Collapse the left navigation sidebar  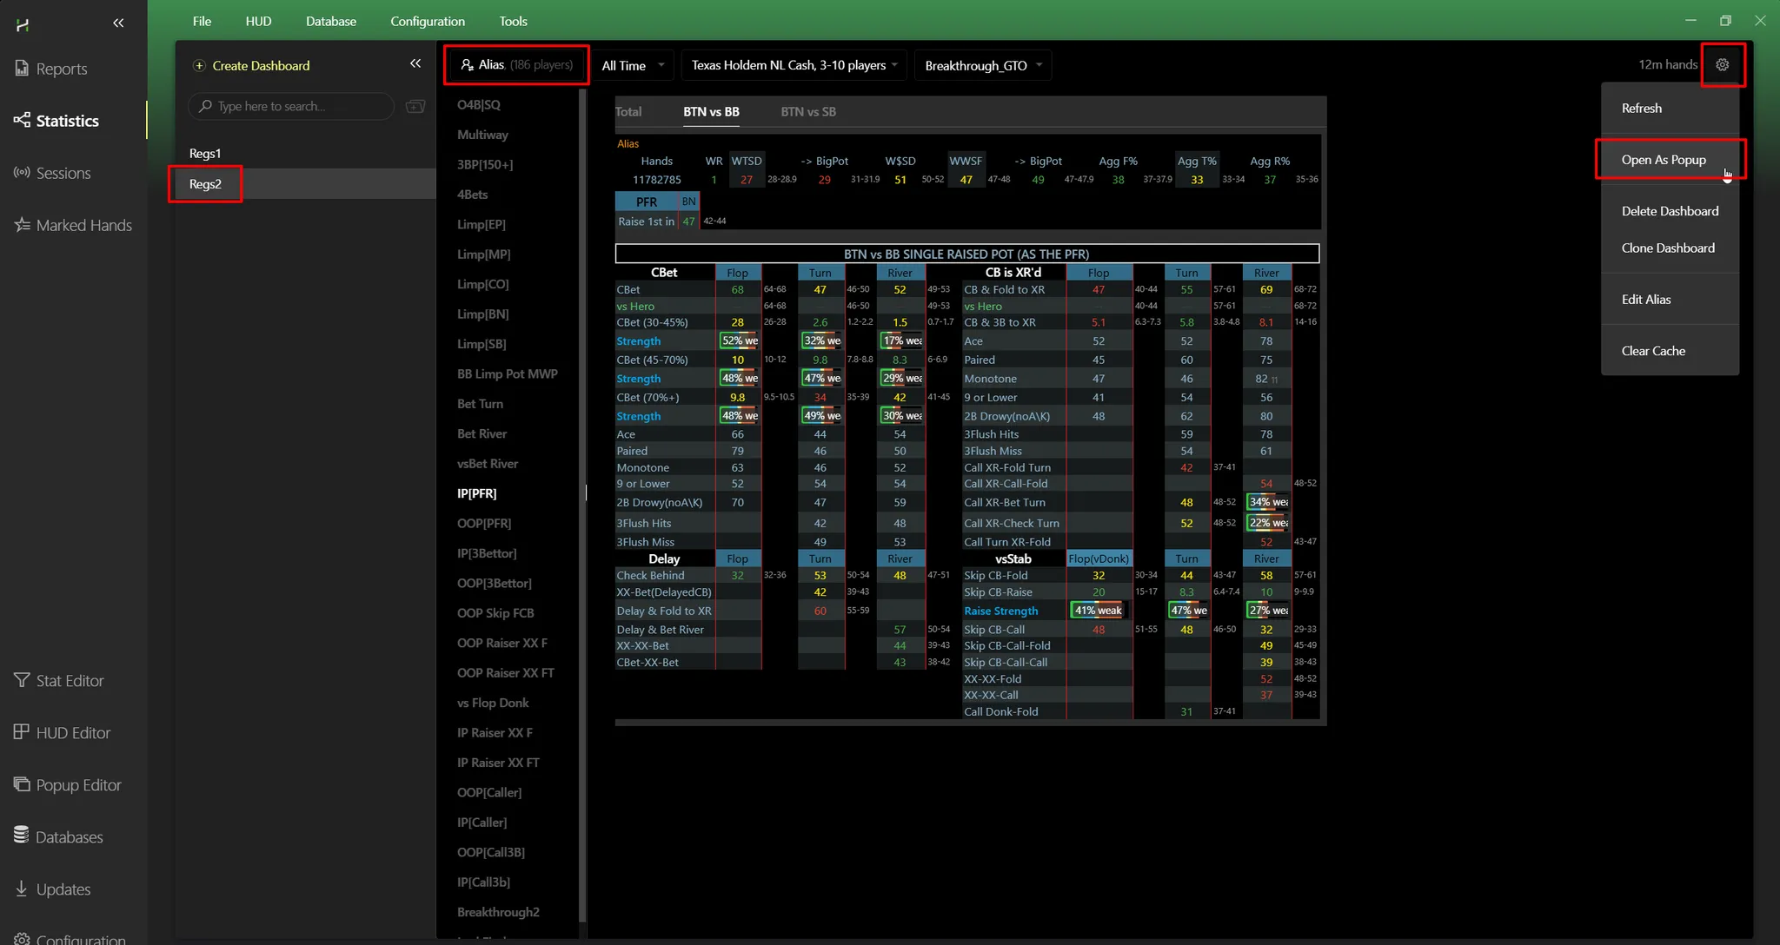[118, 23]
